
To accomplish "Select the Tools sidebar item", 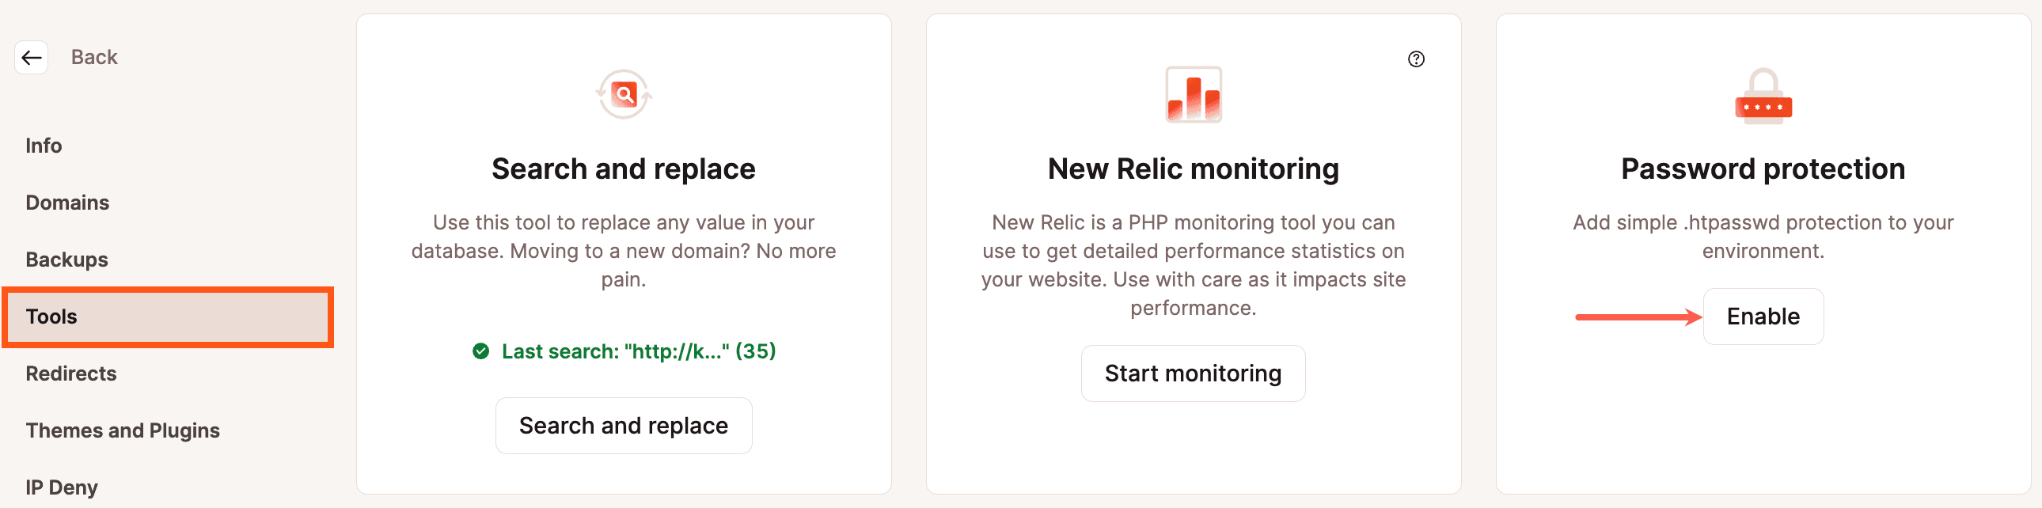I will click(168, 317).
